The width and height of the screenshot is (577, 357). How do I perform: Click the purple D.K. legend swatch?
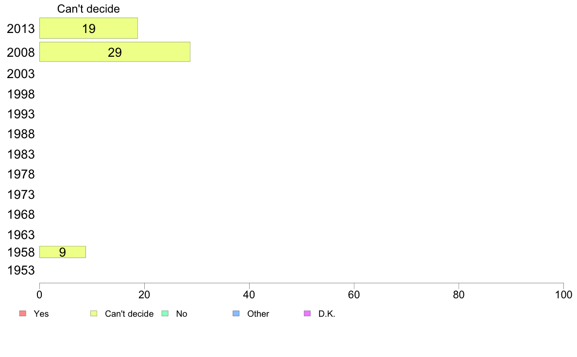pos(307,313)
